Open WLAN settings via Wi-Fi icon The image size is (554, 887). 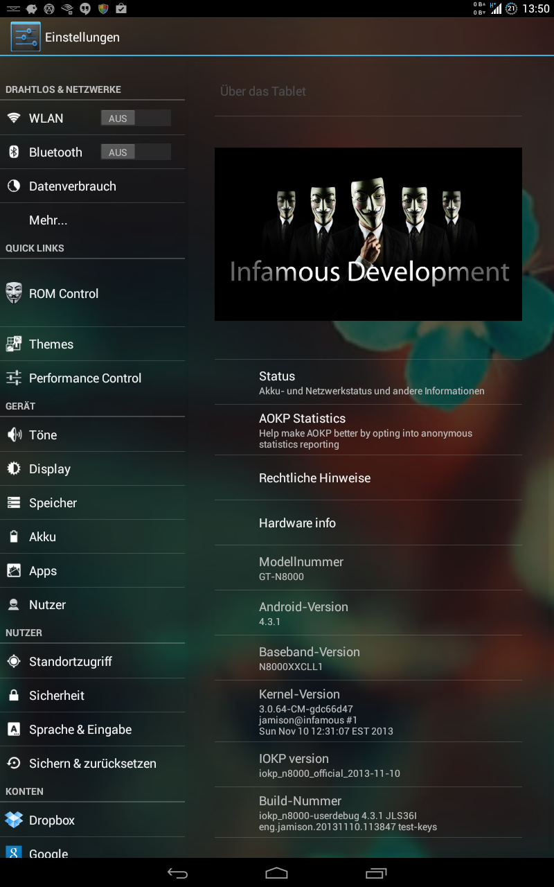point(14,118)
